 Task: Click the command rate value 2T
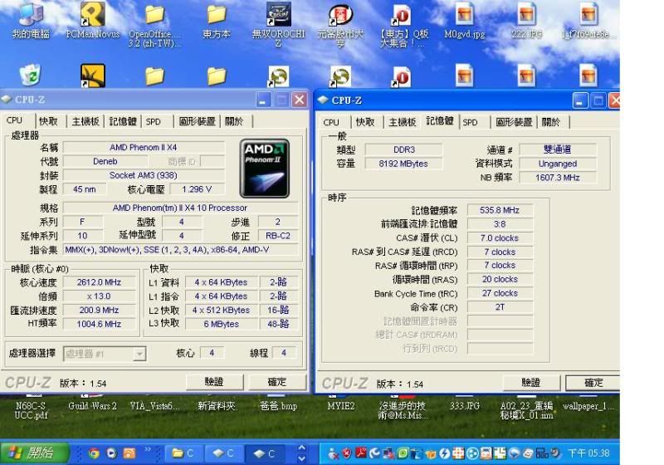[x=500, y=307]
